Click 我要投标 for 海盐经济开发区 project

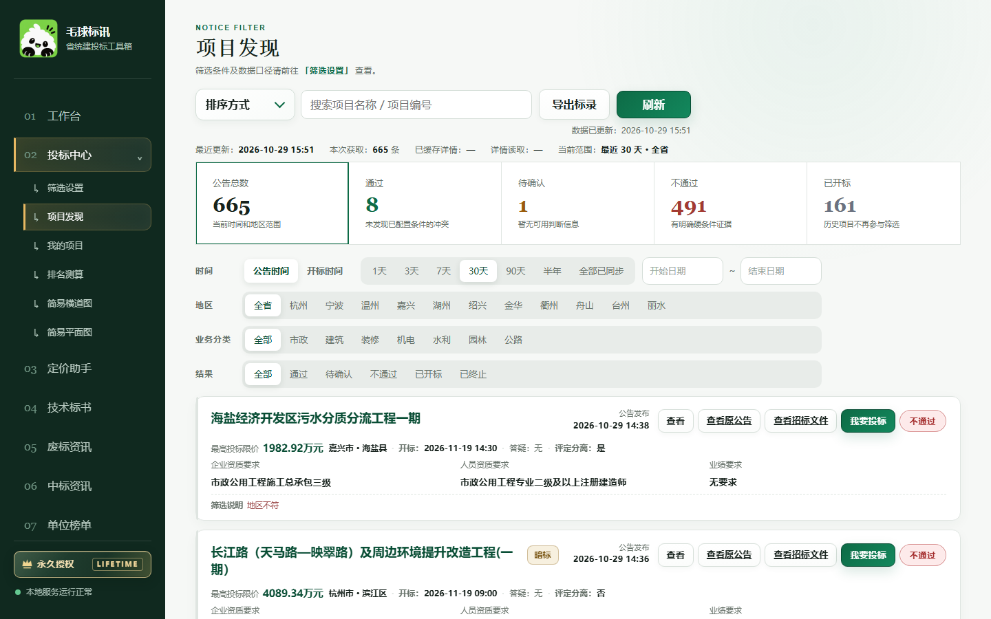(868, 421)
